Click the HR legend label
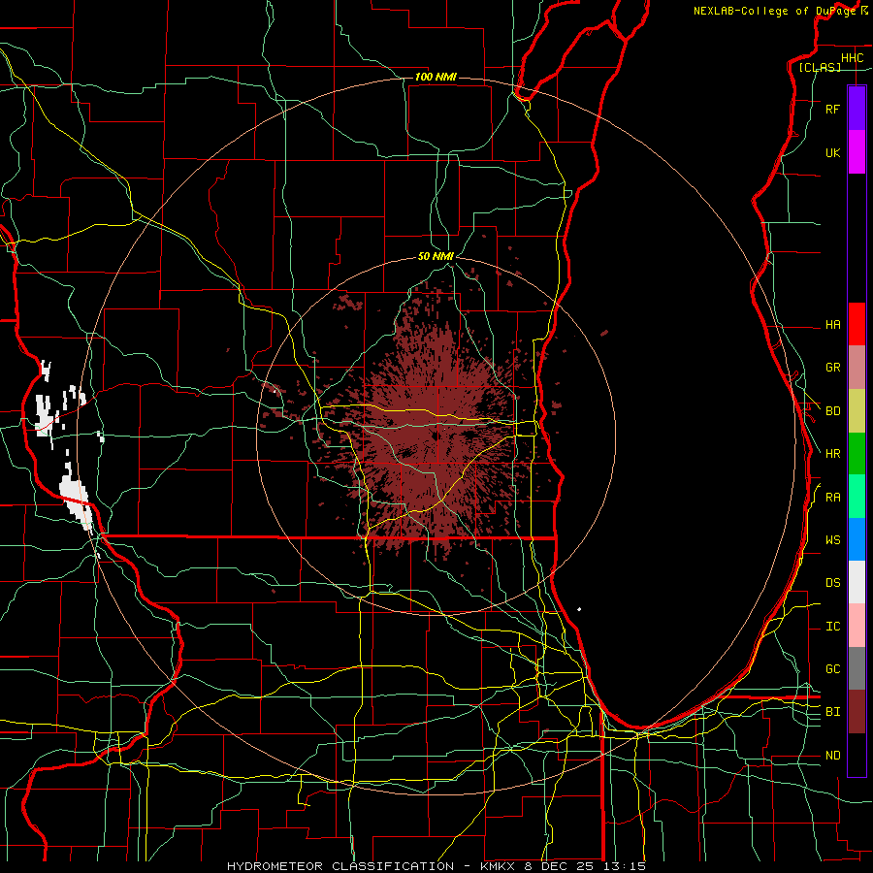 click(832, 454)
